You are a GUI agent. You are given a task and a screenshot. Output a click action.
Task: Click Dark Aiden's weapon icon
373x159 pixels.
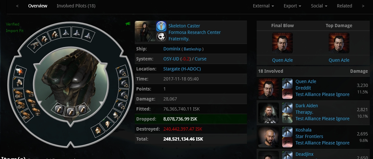(x=287, y=118)
